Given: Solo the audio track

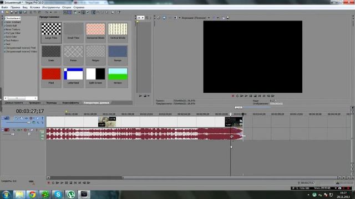Looking at the screenshot, I should [37, 130].
